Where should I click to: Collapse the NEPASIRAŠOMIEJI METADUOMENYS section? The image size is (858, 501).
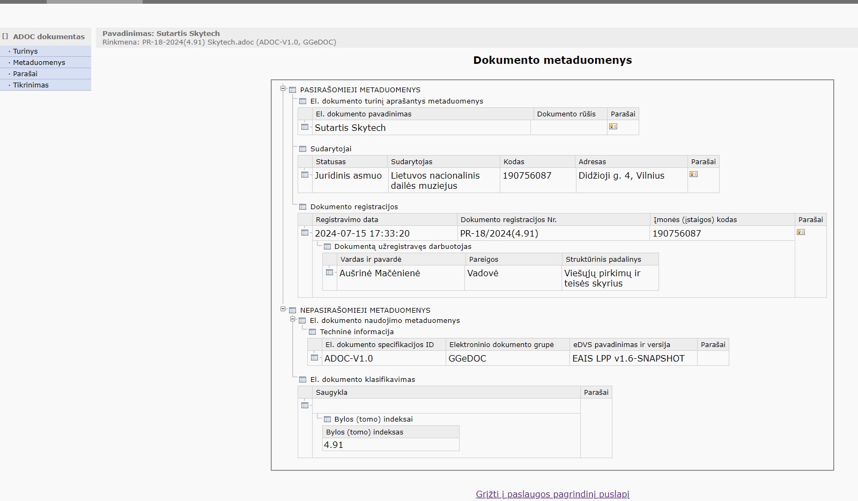[x=283, y=309]
